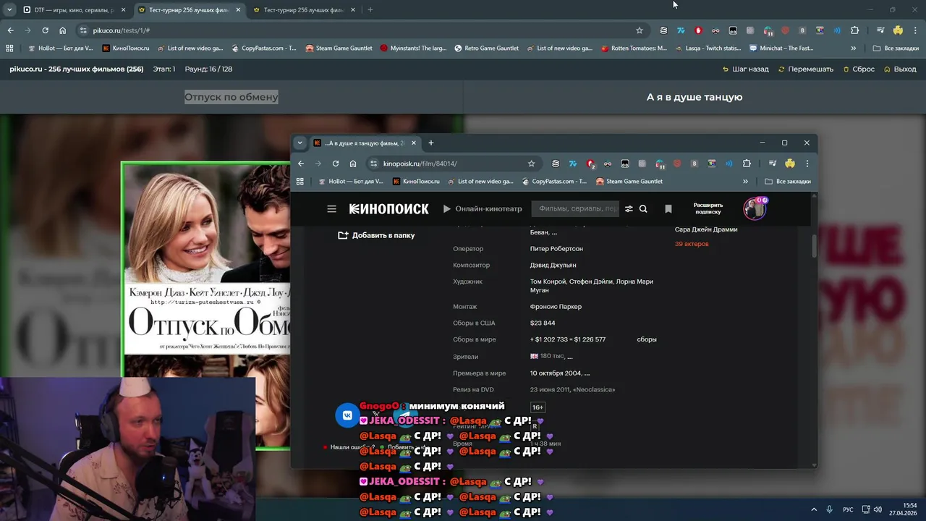
Task: Click Сброс on pikuco
Action: pyautogui.click(x=859, y=69)
